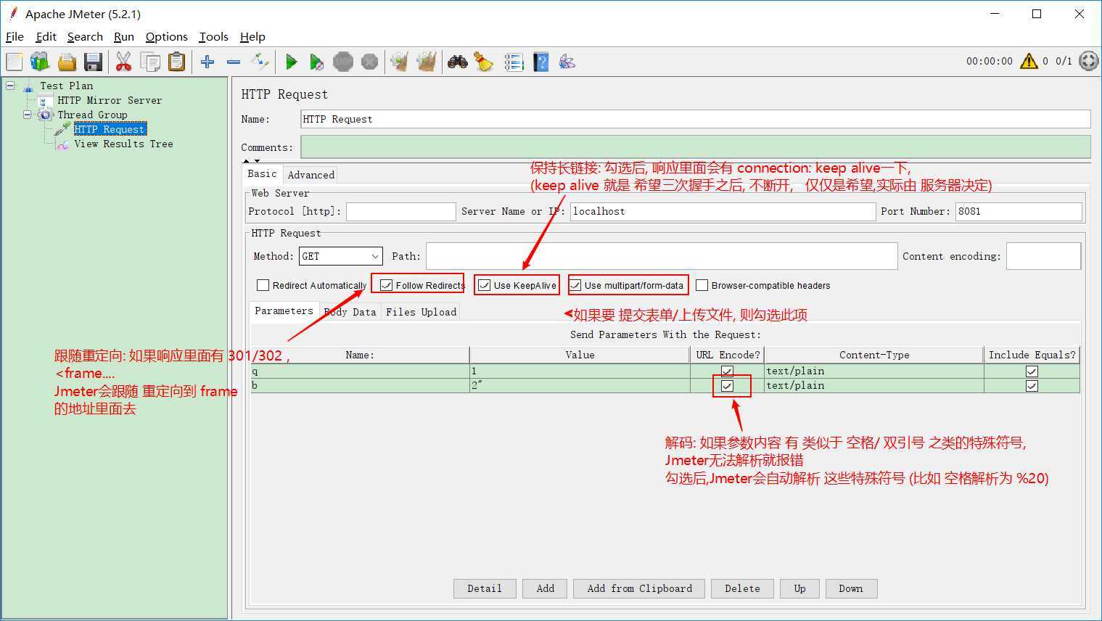
Task: Click the Content encoding field
Action: [x=1043, y=256]
